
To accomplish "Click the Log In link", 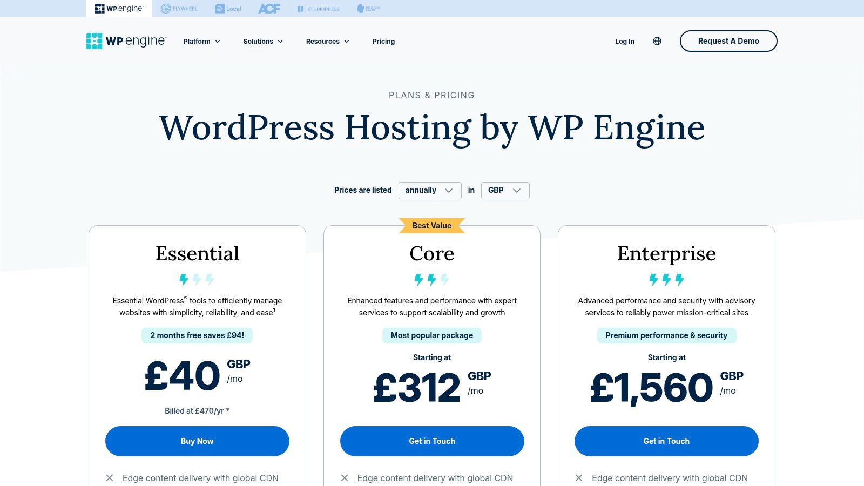I will tap(625, 42).
